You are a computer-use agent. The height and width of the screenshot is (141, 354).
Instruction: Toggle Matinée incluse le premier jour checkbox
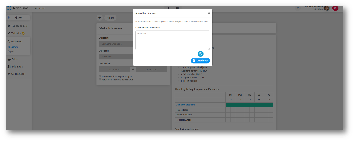point(100,76)
